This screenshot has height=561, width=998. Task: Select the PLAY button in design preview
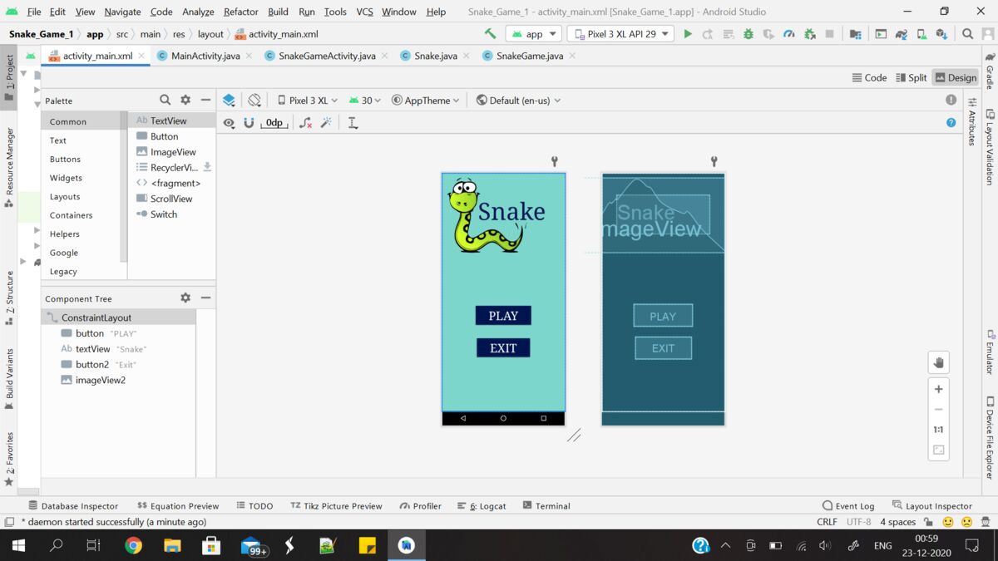click(503, 316)
